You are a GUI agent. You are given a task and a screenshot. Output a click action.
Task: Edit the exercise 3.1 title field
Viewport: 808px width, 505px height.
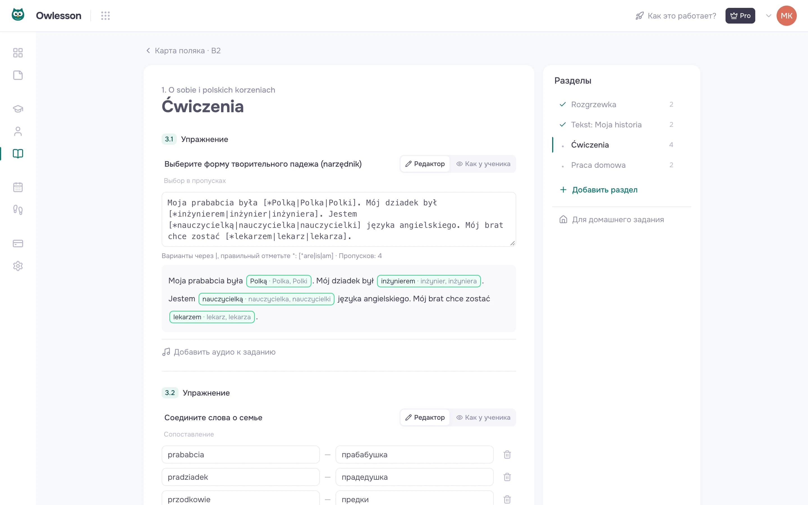[263, 164]
